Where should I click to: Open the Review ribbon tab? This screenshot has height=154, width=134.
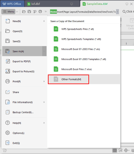click(97, 12)
